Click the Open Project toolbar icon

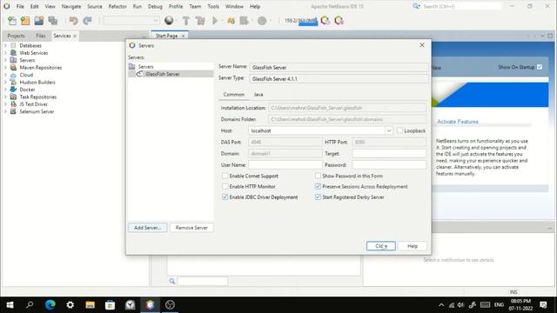39,21
